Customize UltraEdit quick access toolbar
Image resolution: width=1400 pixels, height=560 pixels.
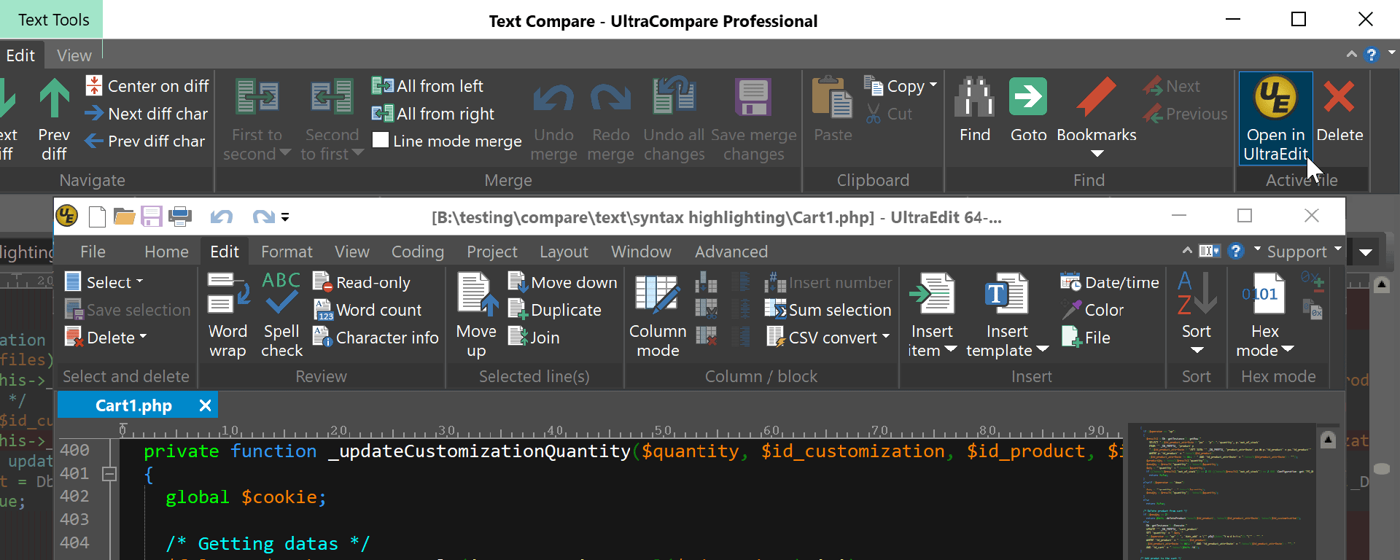pos(285,217)
